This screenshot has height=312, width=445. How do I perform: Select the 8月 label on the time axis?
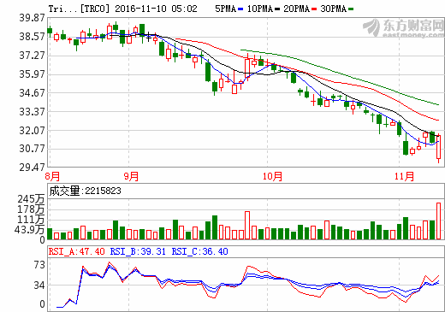52,176
